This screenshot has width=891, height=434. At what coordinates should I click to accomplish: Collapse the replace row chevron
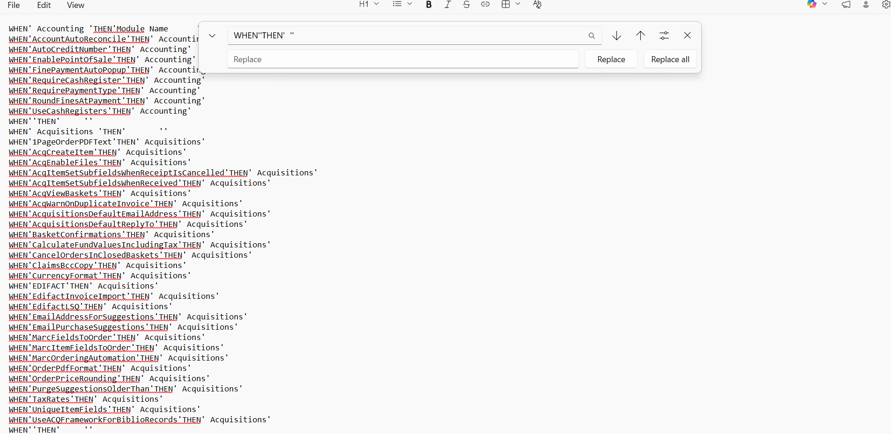pyautogui.click(x=212, y=36)
